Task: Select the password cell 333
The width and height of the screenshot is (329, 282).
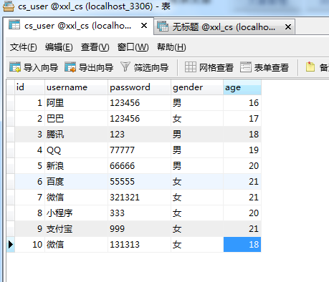Action: 139,213
